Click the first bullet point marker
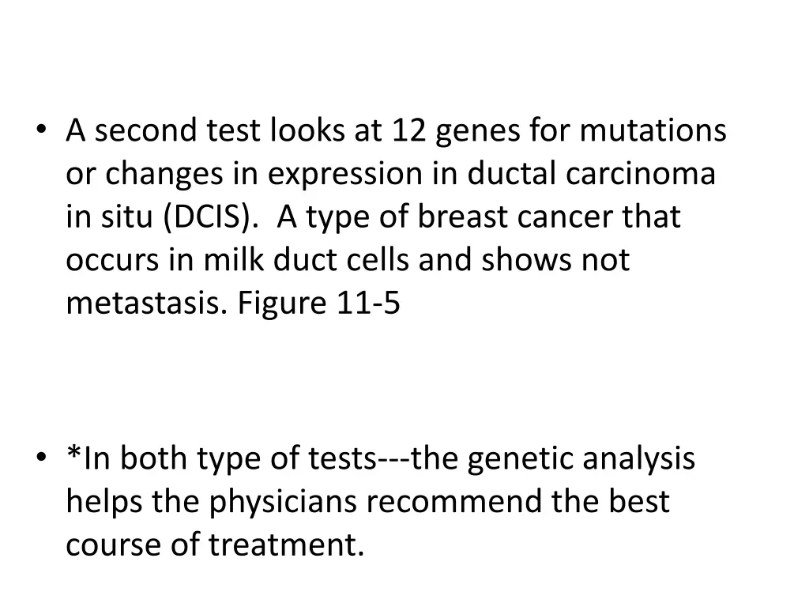The image size is (809, 607). click(x=41, y=130)
